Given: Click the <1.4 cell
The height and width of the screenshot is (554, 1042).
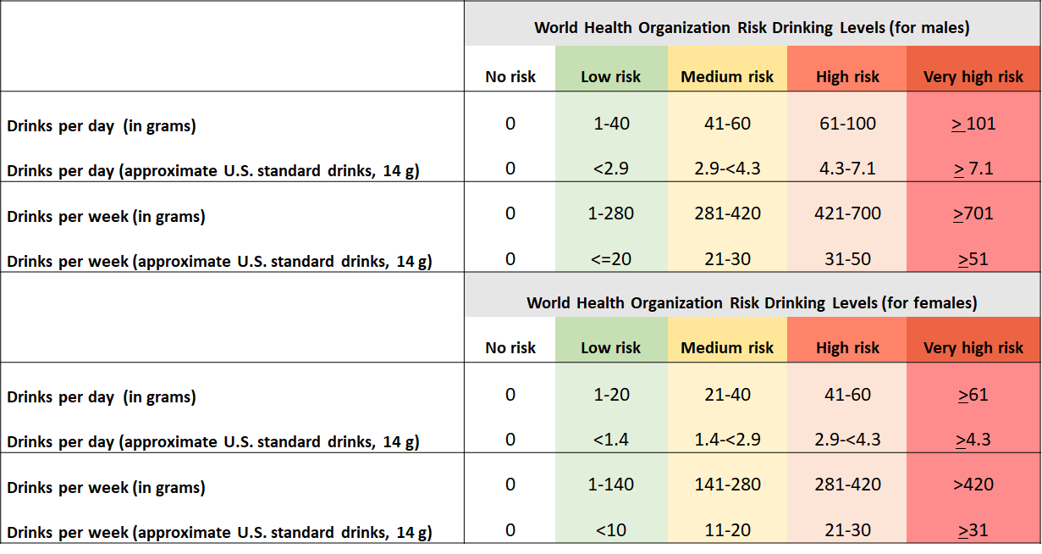Looking at the screenshot, I should 610,440.
